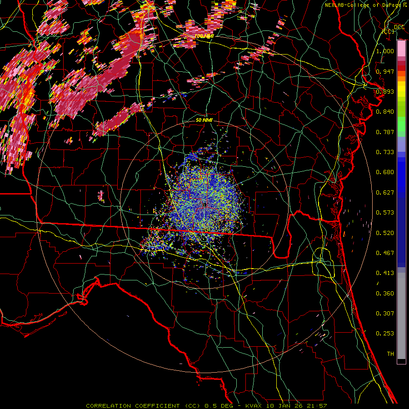
Task: Click the 0.573 scale value
Action: [x=385, y=213]
